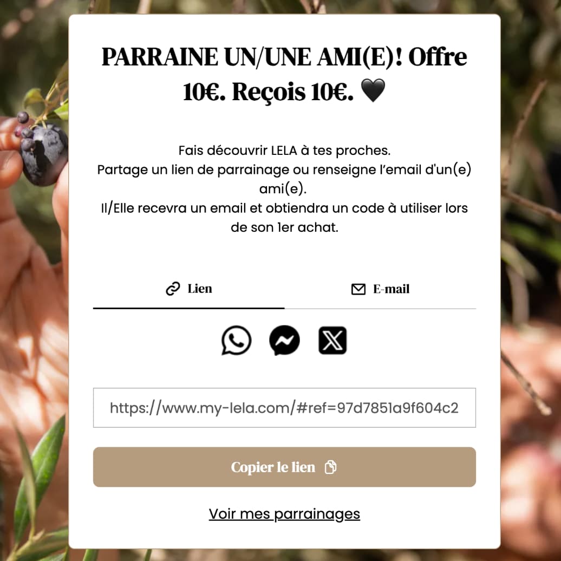This screenshot has height=561, width=561.
Task: Click the black underline beneath the Lien tab
Action: [x=189, y=308]
